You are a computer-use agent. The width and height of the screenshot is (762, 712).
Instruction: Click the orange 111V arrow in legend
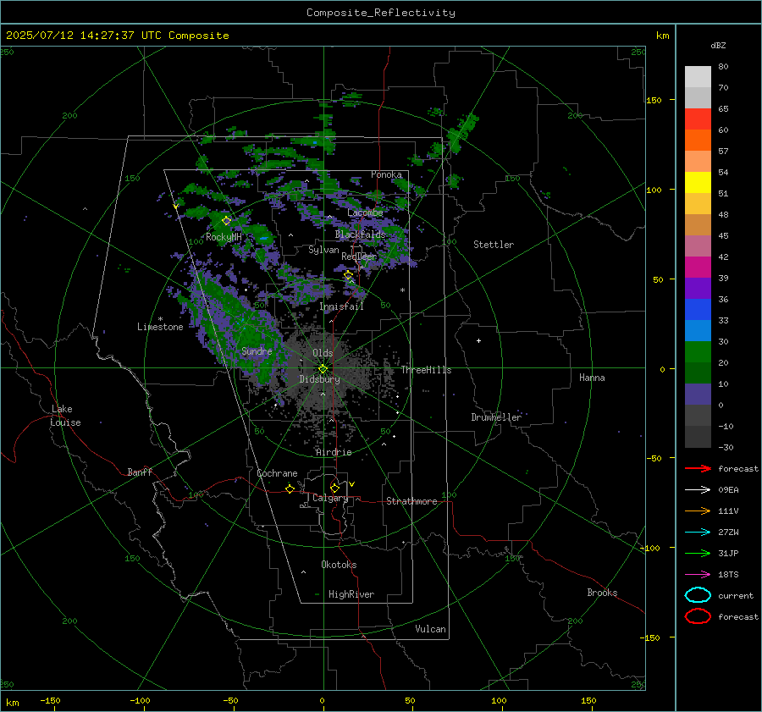pos(698,511)
